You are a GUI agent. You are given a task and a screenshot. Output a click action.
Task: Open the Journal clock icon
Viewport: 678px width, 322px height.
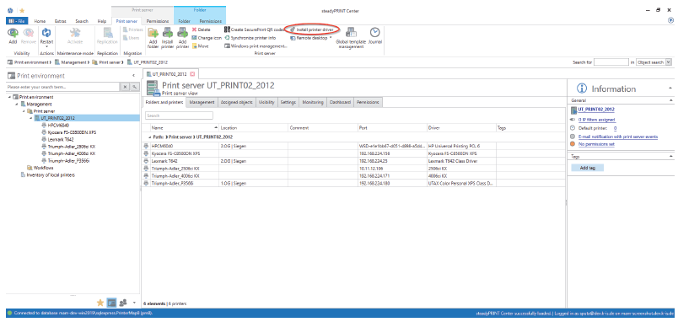click(374, 32)
